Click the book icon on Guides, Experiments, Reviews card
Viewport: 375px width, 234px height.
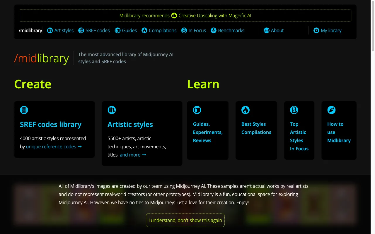tap(197, 110)
